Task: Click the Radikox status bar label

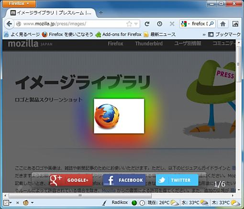Action: click(x=120, y=202)
